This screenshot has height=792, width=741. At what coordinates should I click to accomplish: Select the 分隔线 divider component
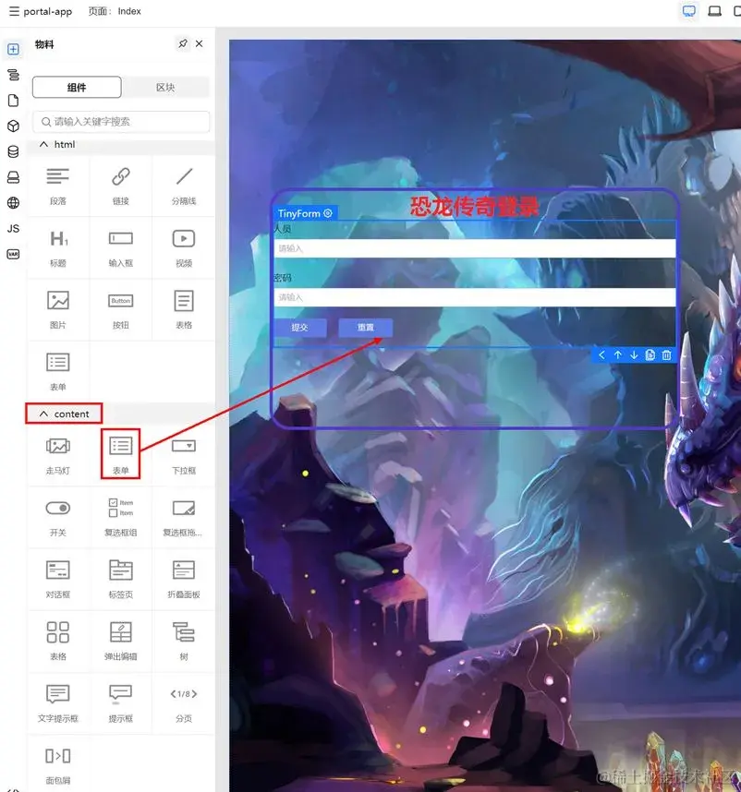[184, 186]
